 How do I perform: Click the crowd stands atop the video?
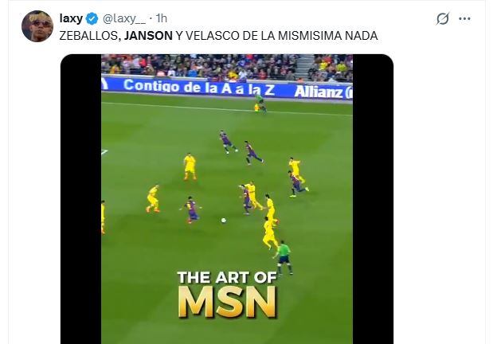click(x=227, y=67)
